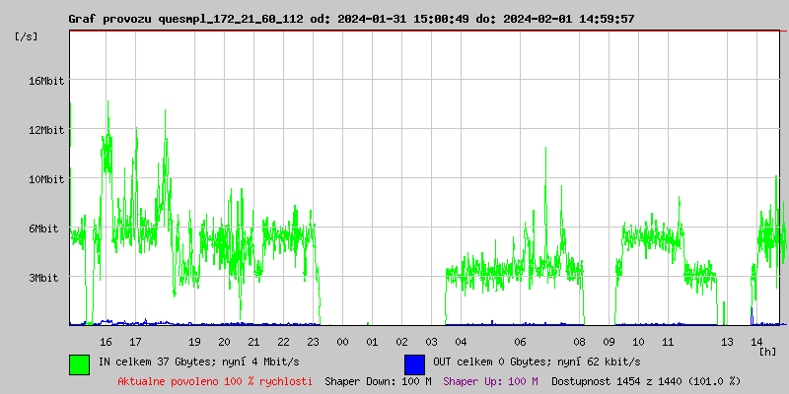Viewport: 789px width, 394px height.
Task: Select the 16Mbit y-axis label
Action: pos(45,81)
